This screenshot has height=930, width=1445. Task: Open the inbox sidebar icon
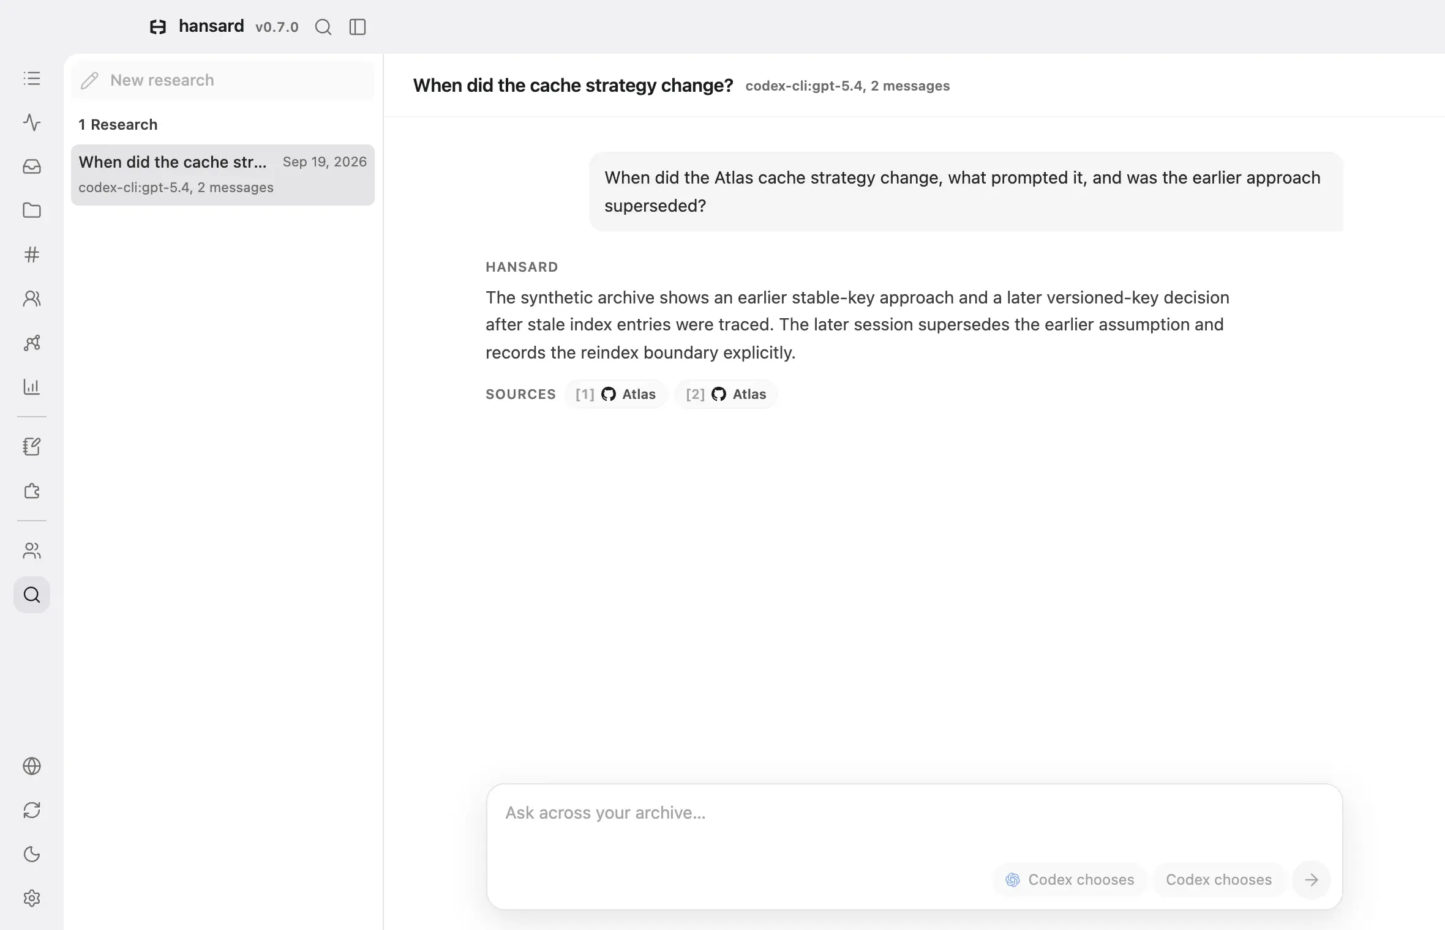[32, 166]
